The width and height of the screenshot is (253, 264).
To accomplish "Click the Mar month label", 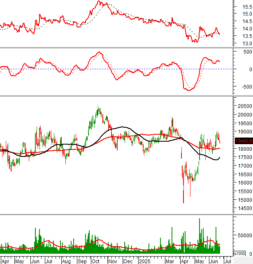I will pyautogui.click(x=170, y=261).
